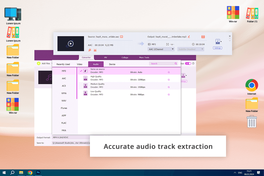Image resolution: width=264 pixels, height=176 pixels.
Task: Open settings gear for Same as source
Action: click(169, 72)
